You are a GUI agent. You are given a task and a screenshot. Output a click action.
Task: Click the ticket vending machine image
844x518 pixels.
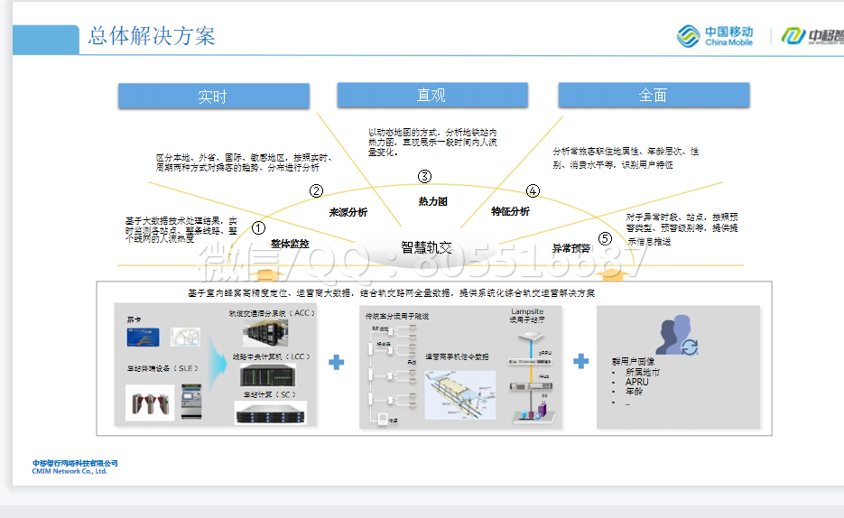point(191,402)
